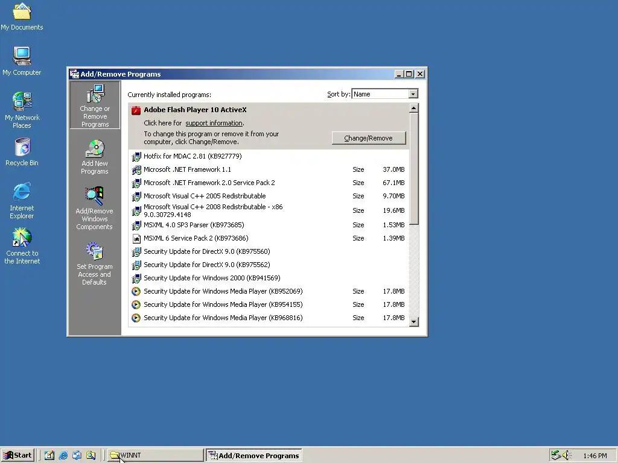Click the KB954155 Media Player update icon

pyautogui.click(x=136, y=304)
